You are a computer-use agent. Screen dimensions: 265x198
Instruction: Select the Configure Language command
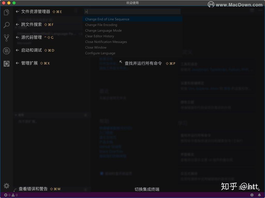coord(133,53)
